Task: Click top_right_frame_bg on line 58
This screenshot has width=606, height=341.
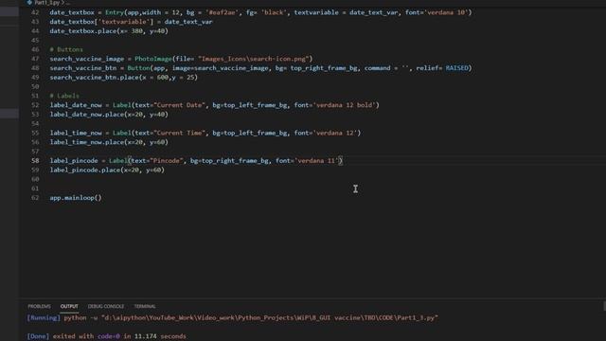Action: [x=235, y=160]
